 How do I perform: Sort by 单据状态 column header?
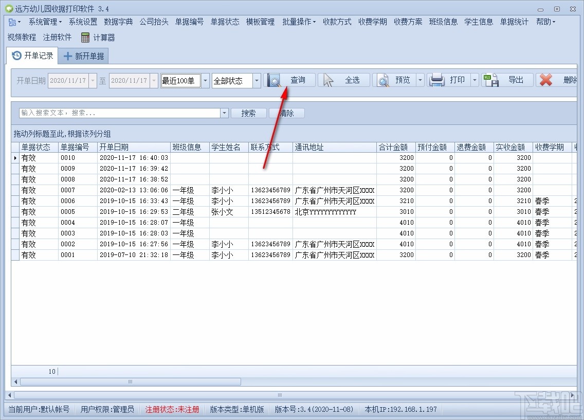[x=39, y=147]
